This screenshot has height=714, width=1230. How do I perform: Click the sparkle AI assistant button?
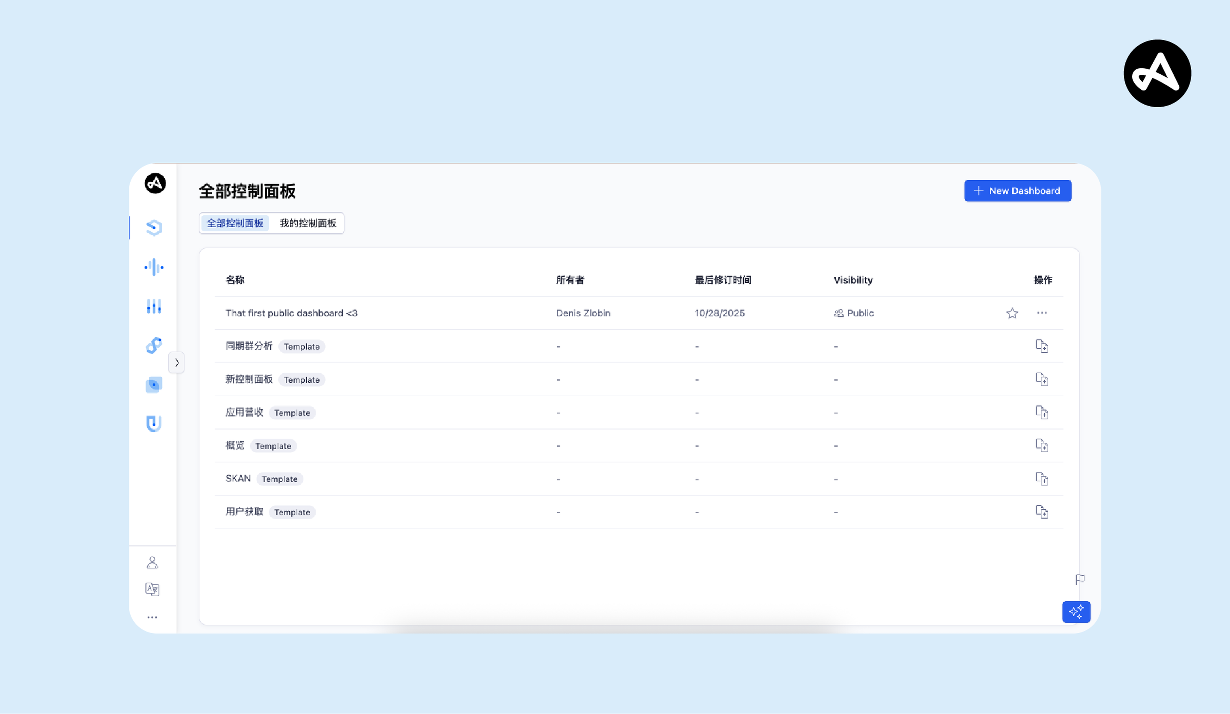tap(1076, 612)
